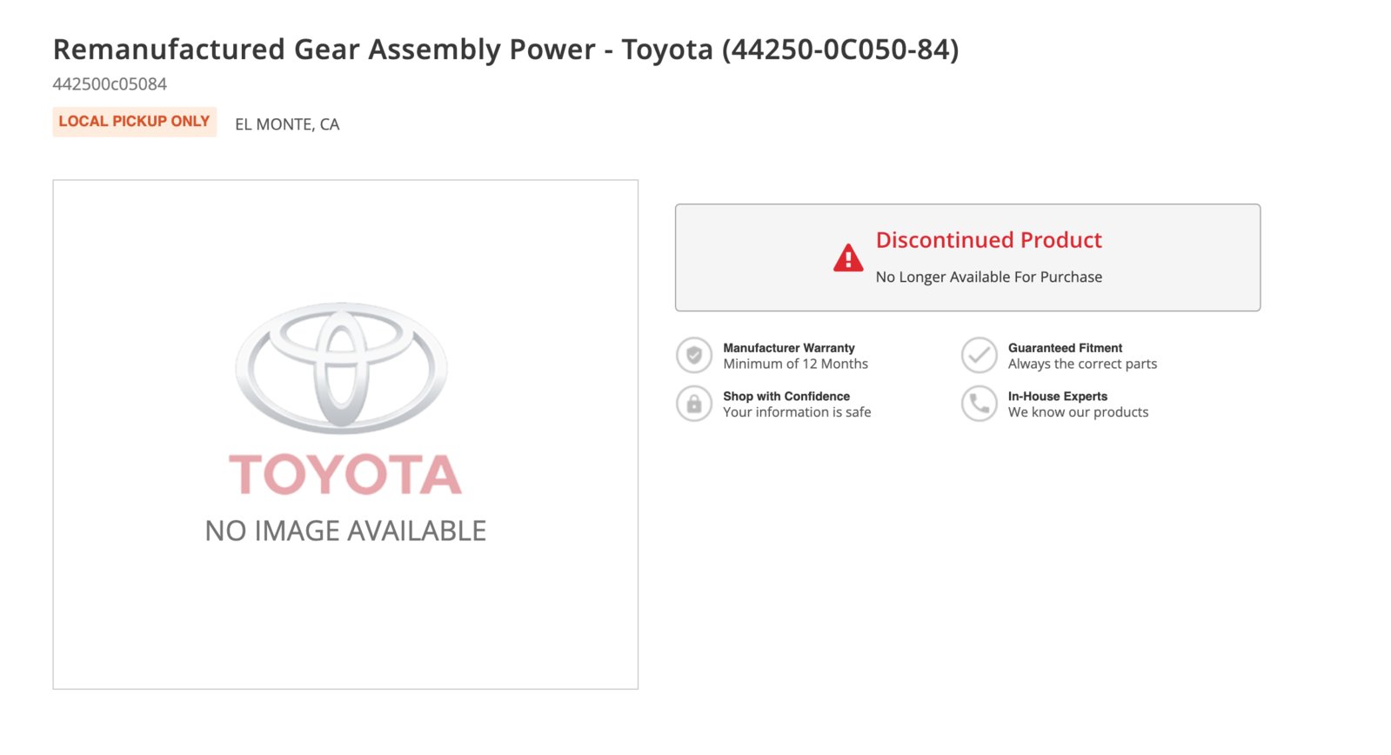Click Minimum of 12 Months text

point(795,364)
